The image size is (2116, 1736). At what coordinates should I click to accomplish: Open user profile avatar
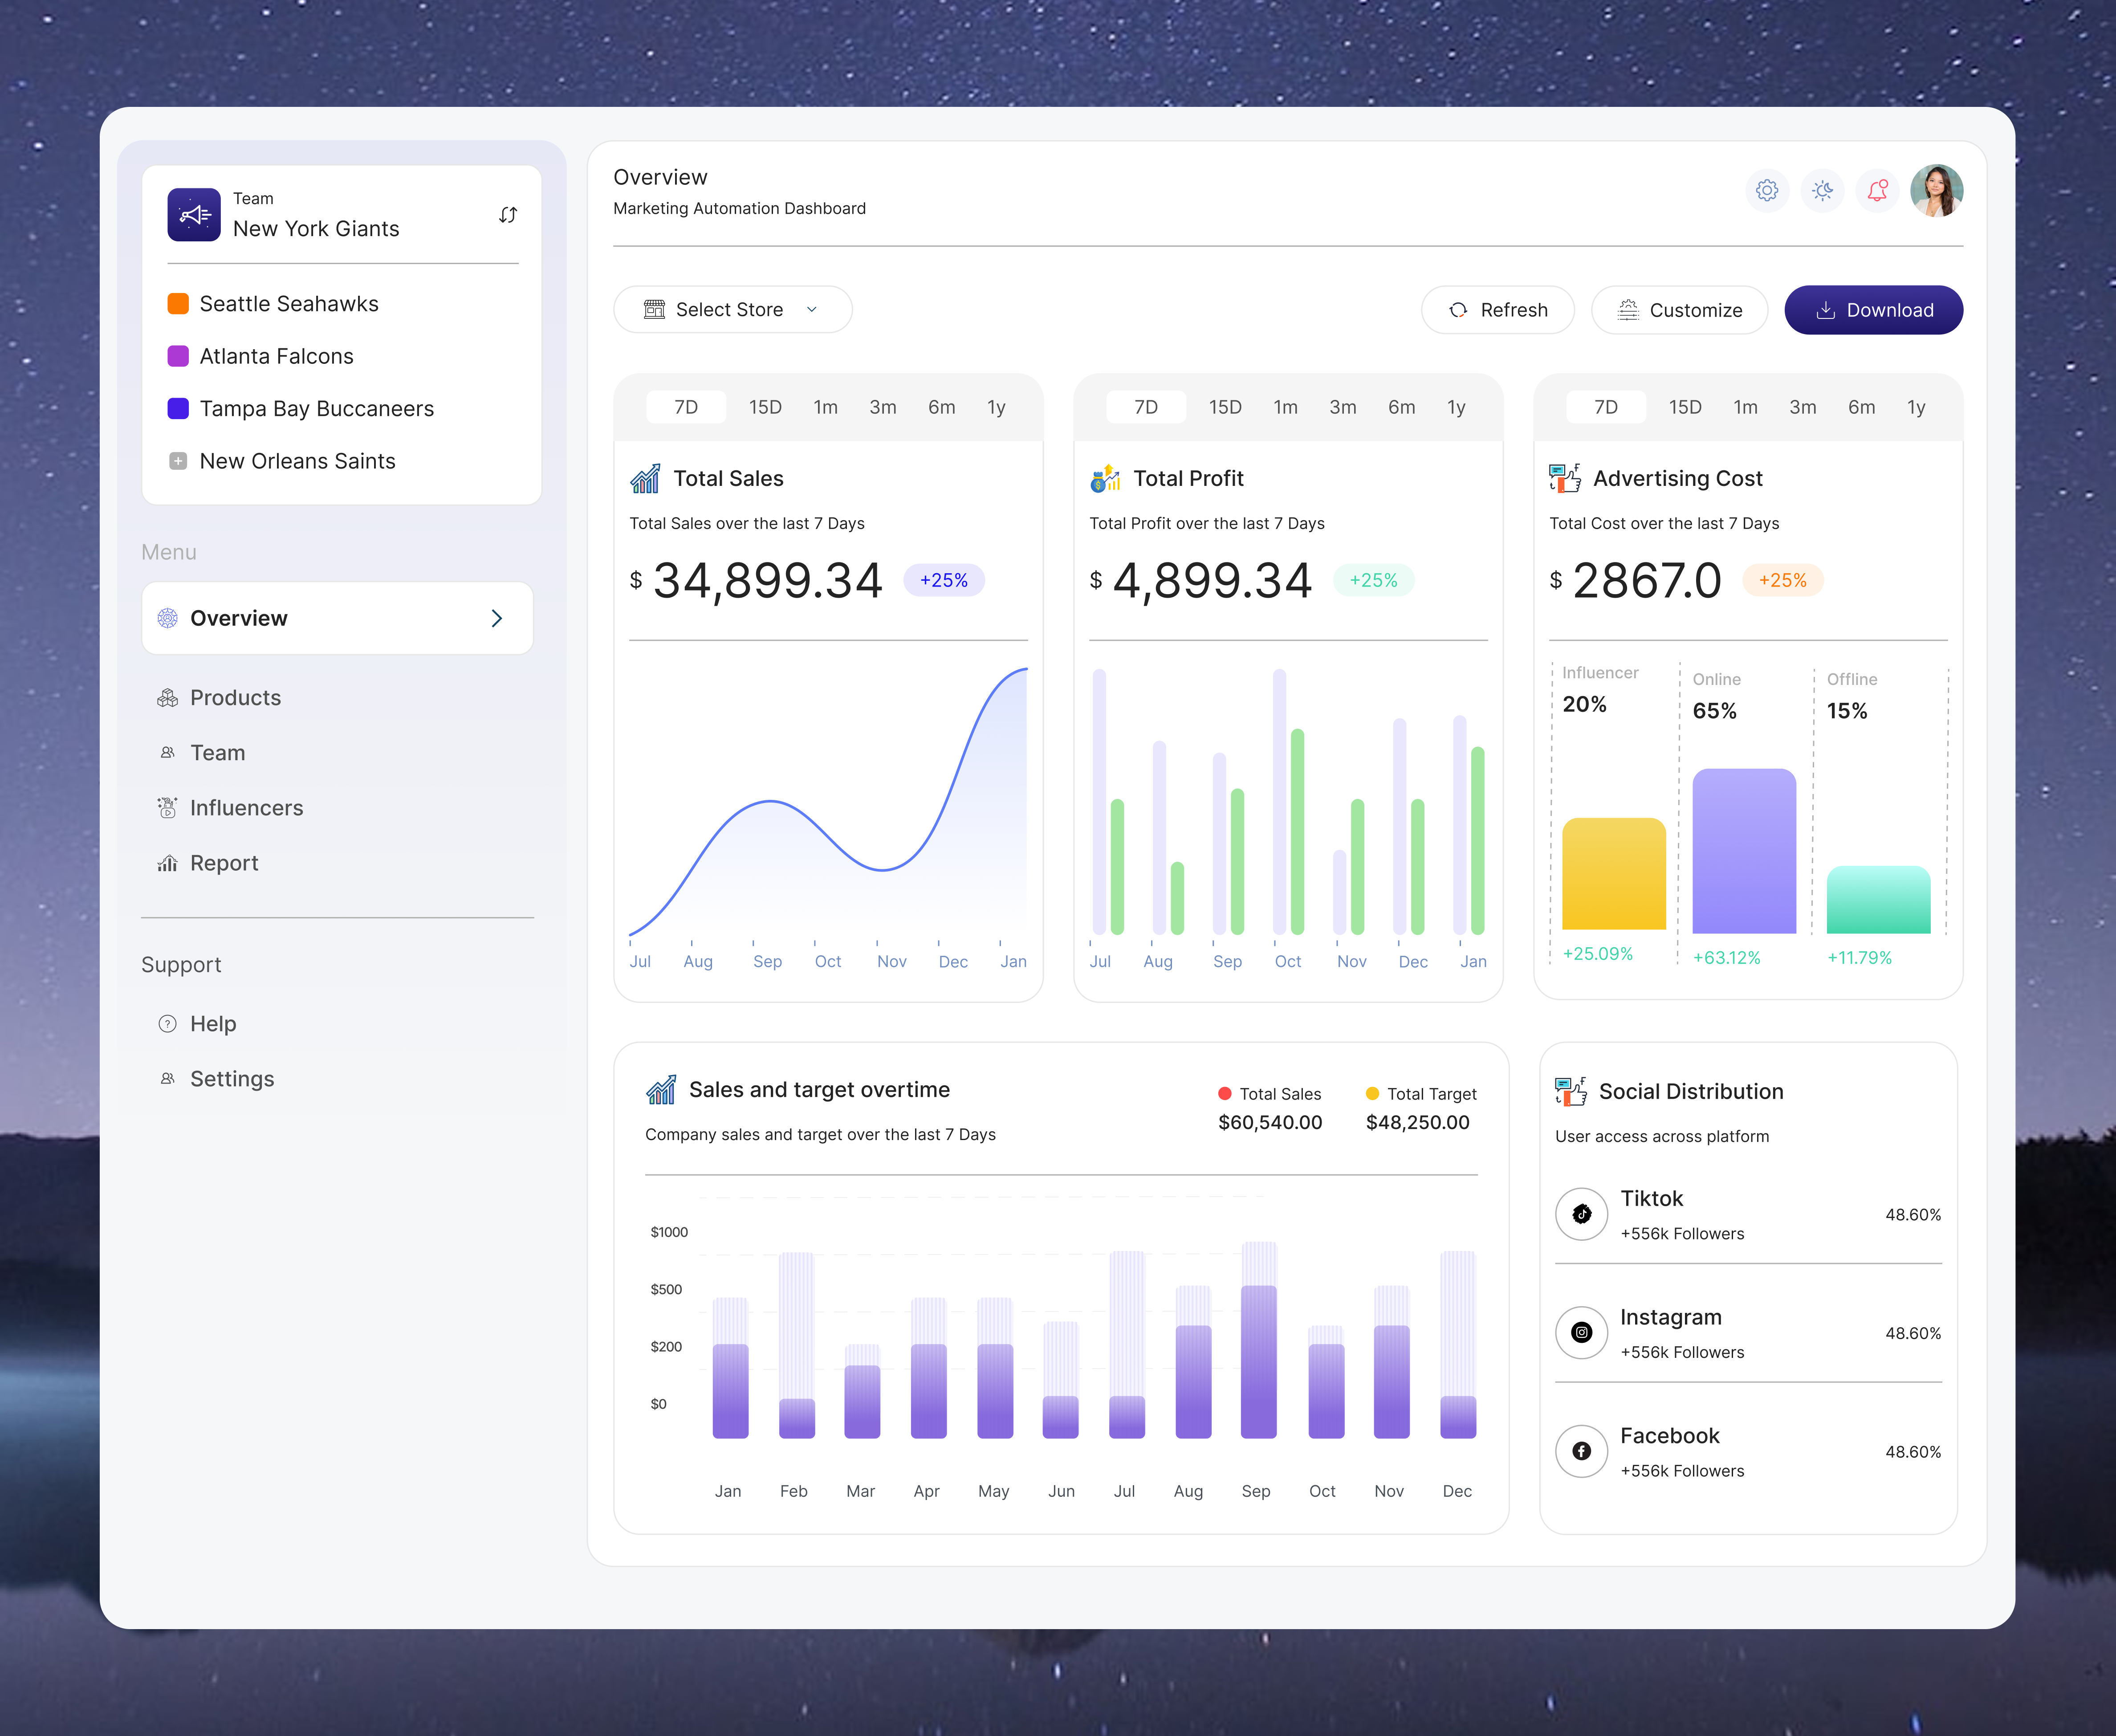(1936, 190)
